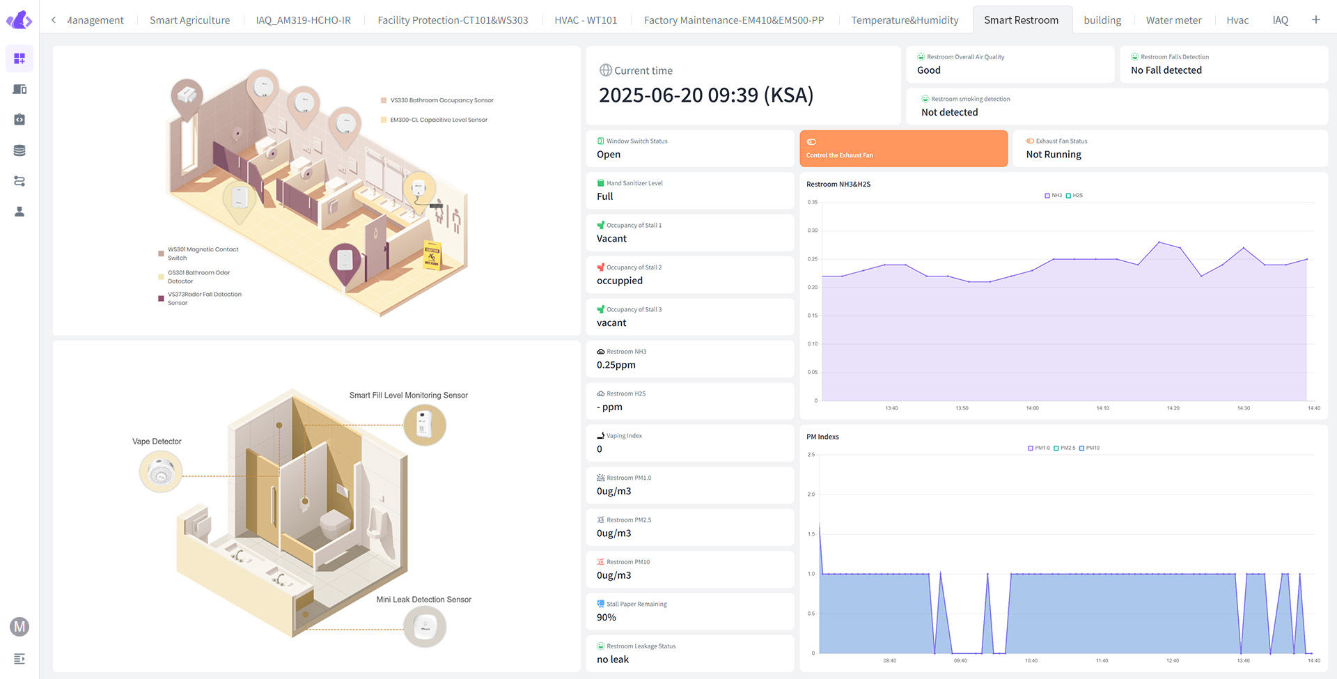Screen dimensions: 1337x679
Task: Click the code clipboard sidebar icon
Action: pyautogui.click(x=19, y=120)
